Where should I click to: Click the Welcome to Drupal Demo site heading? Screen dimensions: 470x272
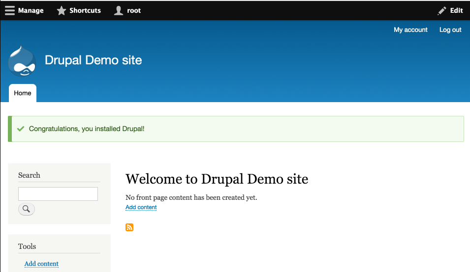click(x=217, y=179)
